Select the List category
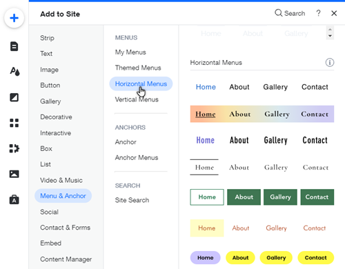The width and height of the screenshot is (345, 269). pos(46,164)
